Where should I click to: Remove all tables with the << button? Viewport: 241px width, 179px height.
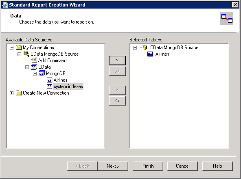click(x=117, y=101)
